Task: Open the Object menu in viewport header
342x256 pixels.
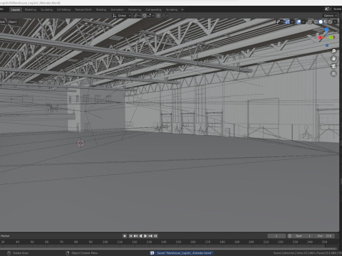Action: click(x=12, y=21)
